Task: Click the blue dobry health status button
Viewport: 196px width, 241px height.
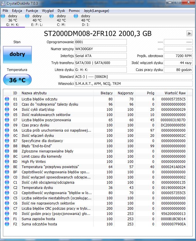Action: (x=17, y=55)
